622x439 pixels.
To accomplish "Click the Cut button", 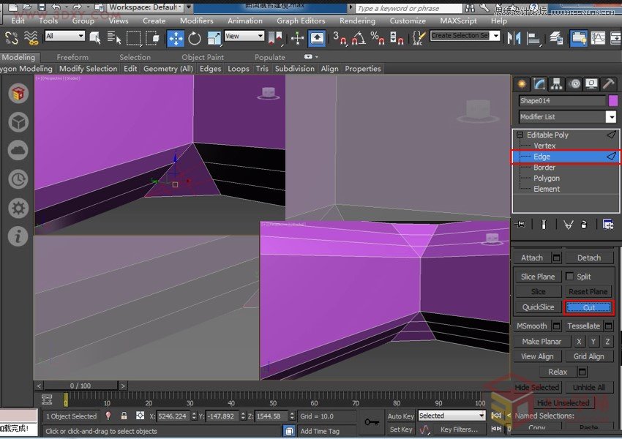I will coord(588,307).
